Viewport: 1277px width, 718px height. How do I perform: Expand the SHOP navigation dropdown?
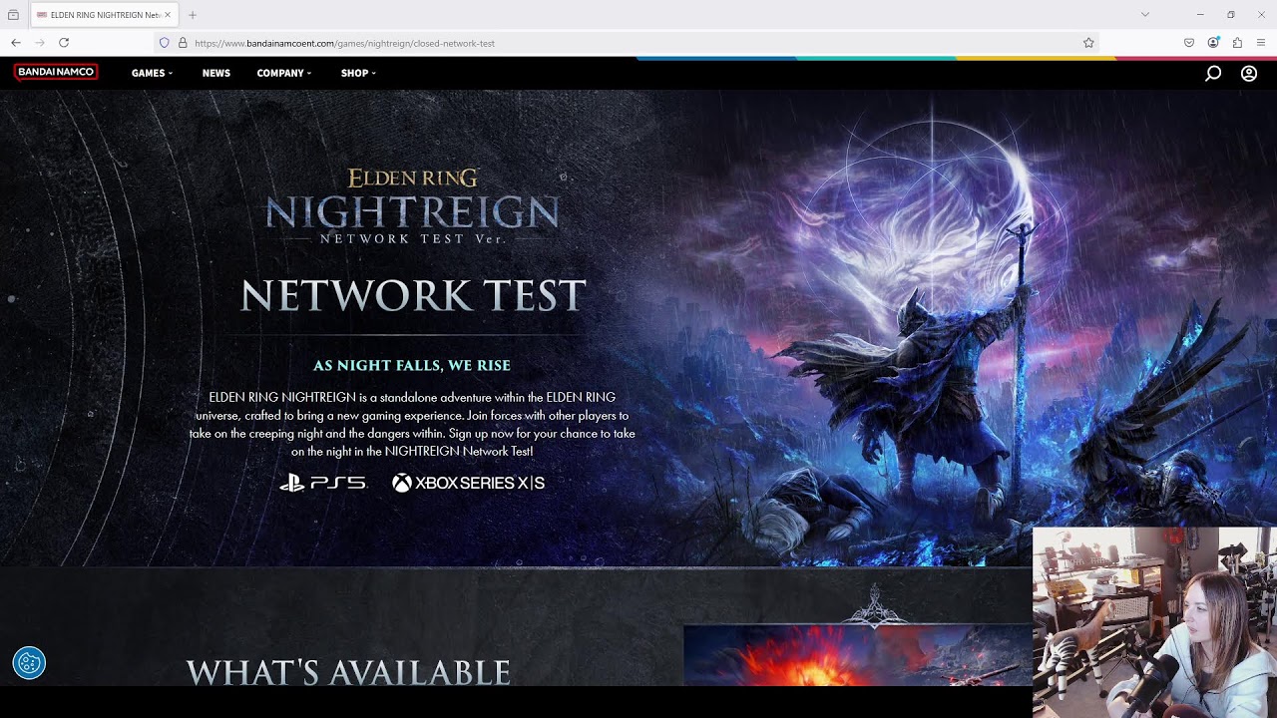coord(358,73)
